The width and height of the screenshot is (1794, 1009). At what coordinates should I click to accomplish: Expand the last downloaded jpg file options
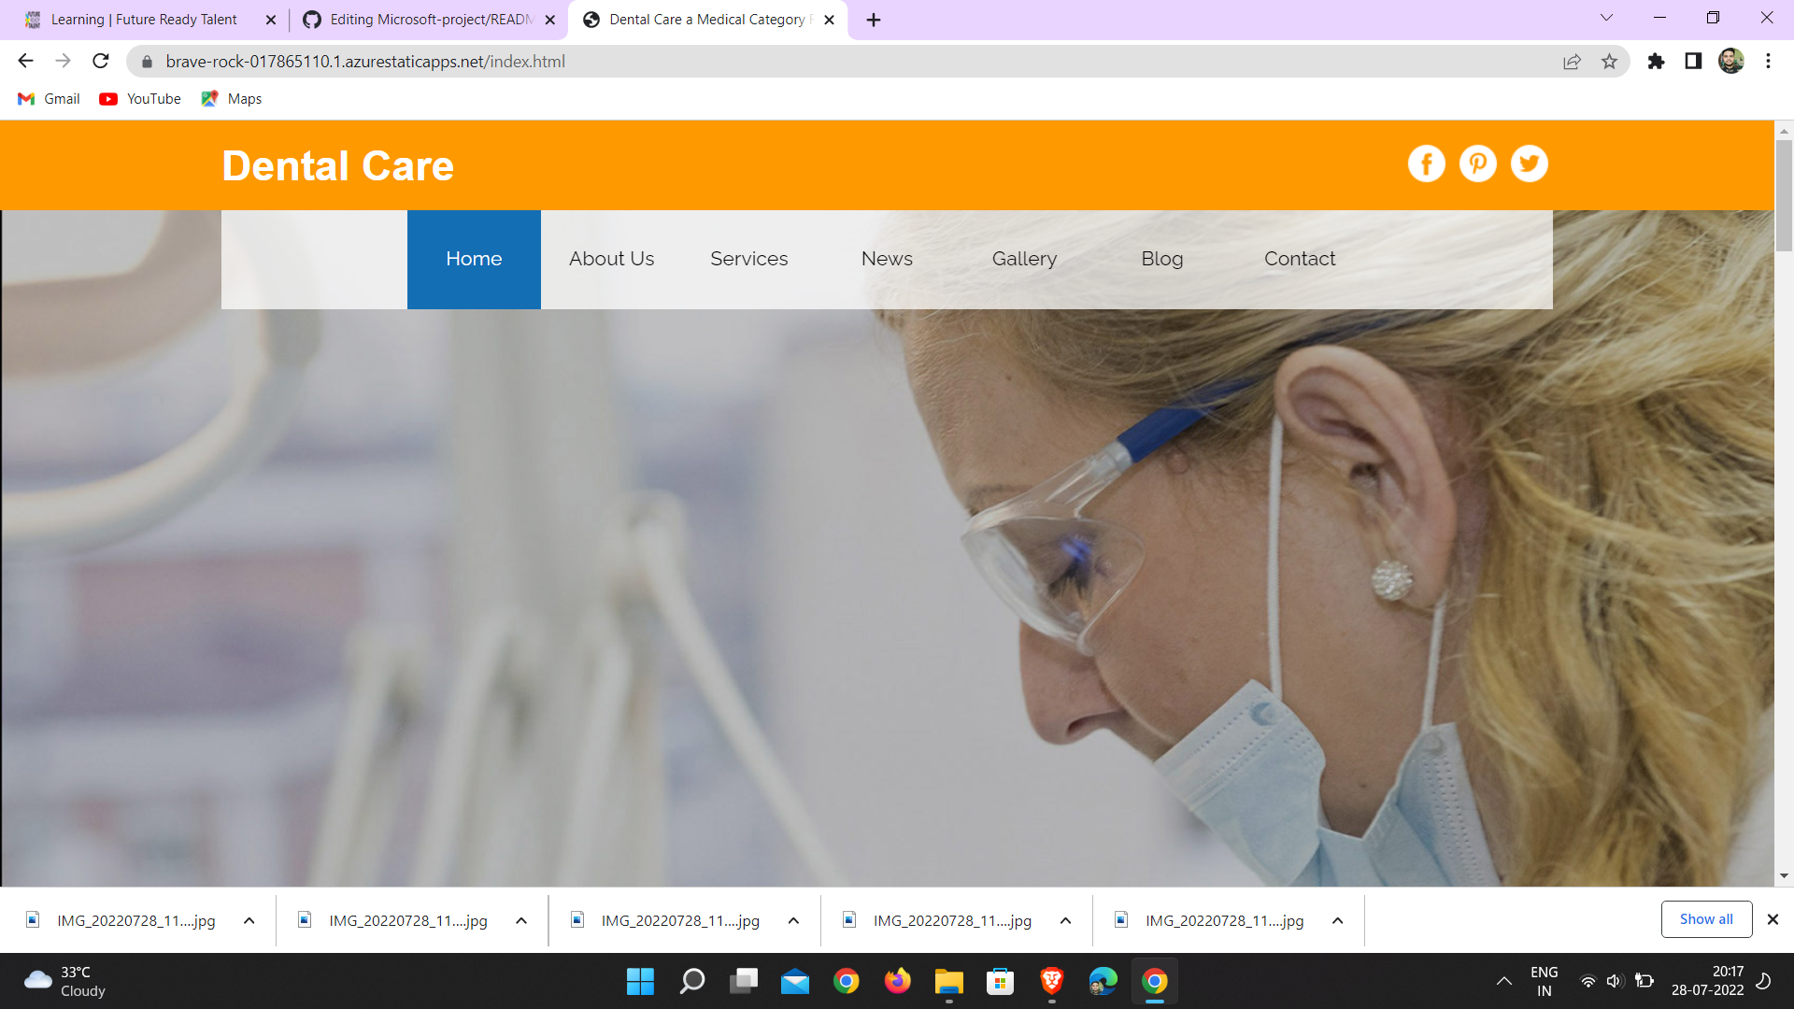(1337, 920)
